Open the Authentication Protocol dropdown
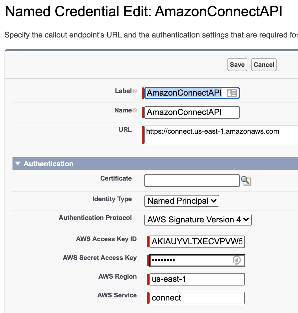 pyautogui.click(x=198, y=220)
